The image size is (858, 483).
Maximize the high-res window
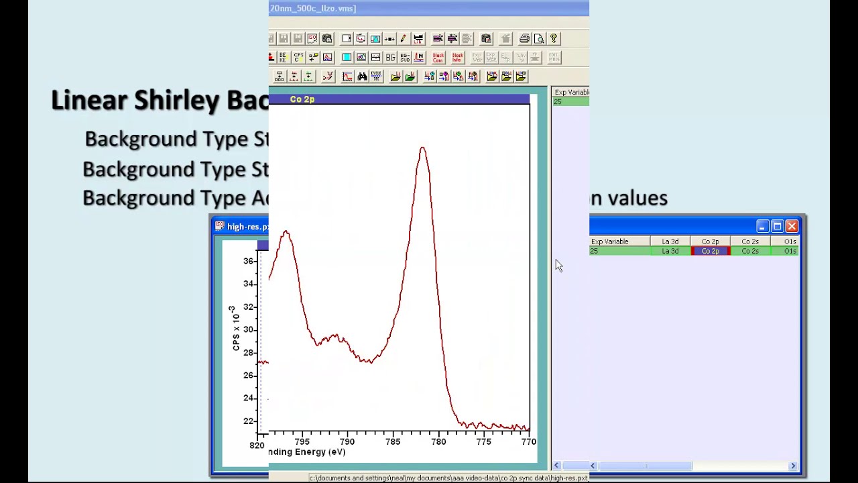tap(777, 227)
